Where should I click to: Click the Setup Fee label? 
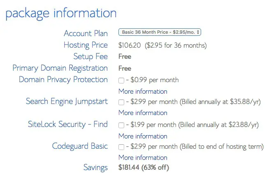90,56
